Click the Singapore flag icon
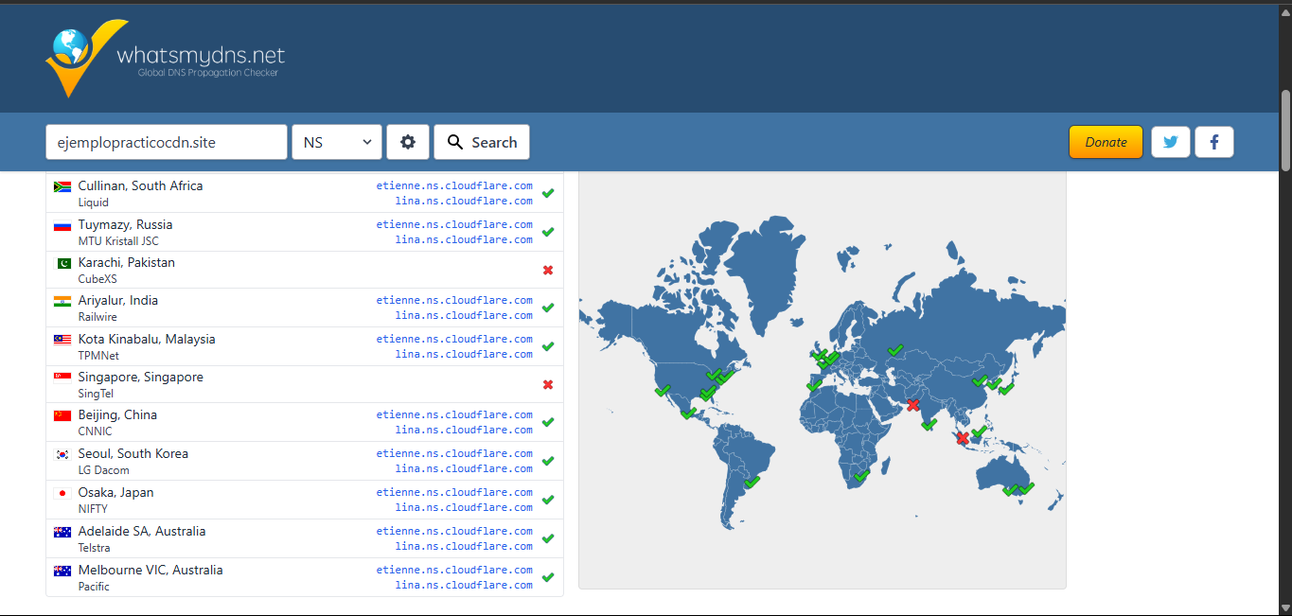1292x616 pixels. pyautogui.click(x=62, y=378)
